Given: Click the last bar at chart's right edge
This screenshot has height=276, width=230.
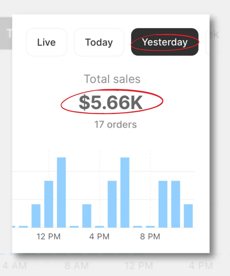Looking at the screenshot, I should (188, 216).
